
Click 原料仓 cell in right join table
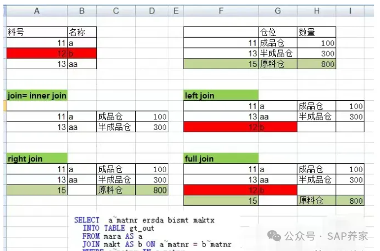(116, 190)
